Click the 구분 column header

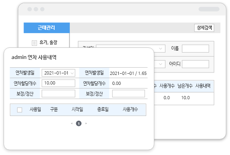tap(54, 110)
